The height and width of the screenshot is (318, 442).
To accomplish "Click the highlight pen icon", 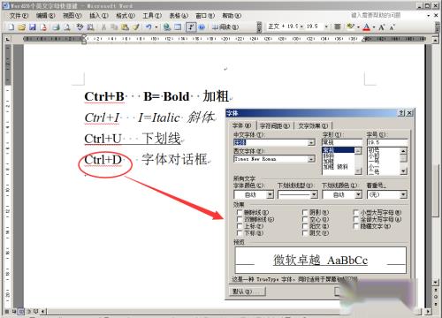I will 350,26.
